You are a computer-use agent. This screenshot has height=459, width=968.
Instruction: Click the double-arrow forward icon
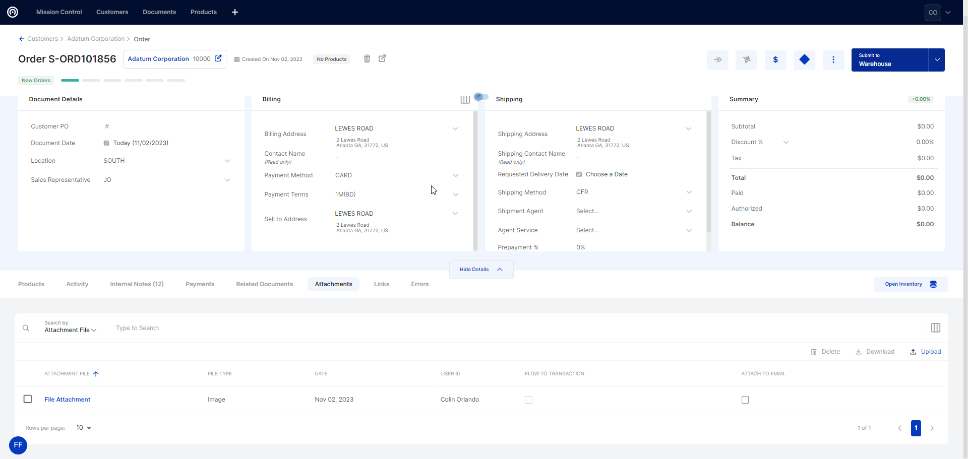click(717, 60)
